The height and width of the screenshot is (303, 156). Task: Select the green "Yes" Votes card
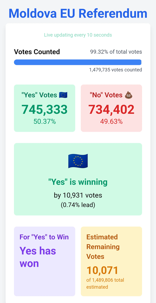coord(44,108)
